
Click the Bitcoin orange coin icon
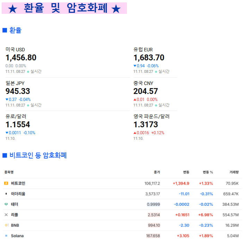coord(6,183)
